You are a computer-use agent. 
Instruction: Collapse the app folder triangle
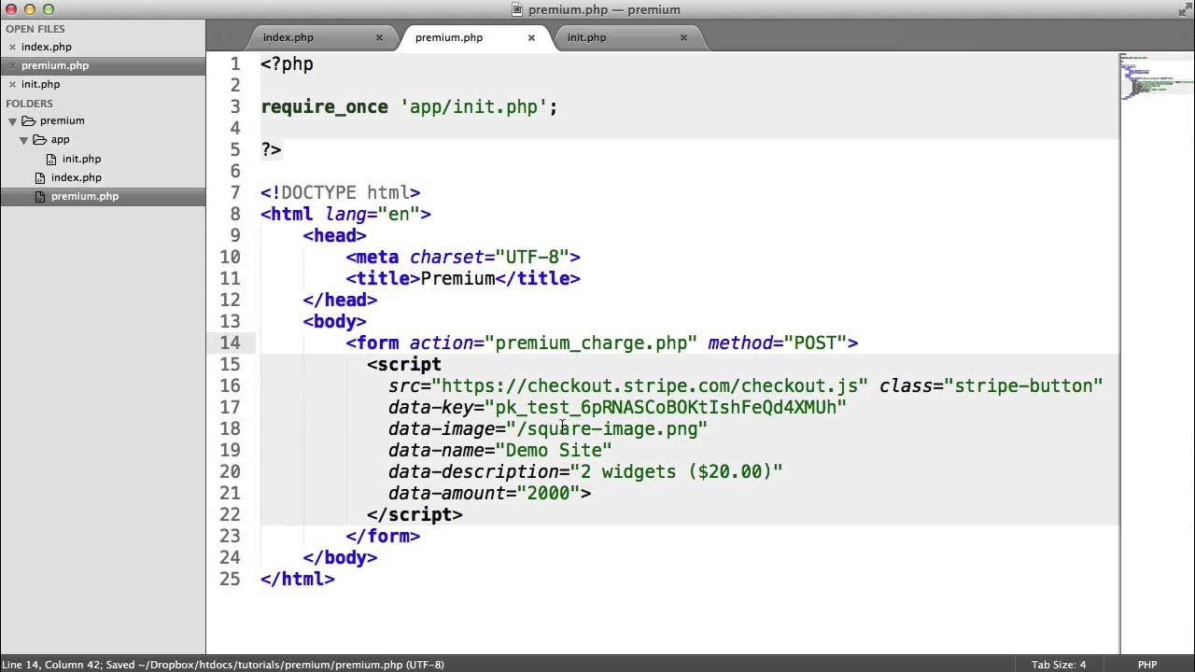tap(23, 139)
